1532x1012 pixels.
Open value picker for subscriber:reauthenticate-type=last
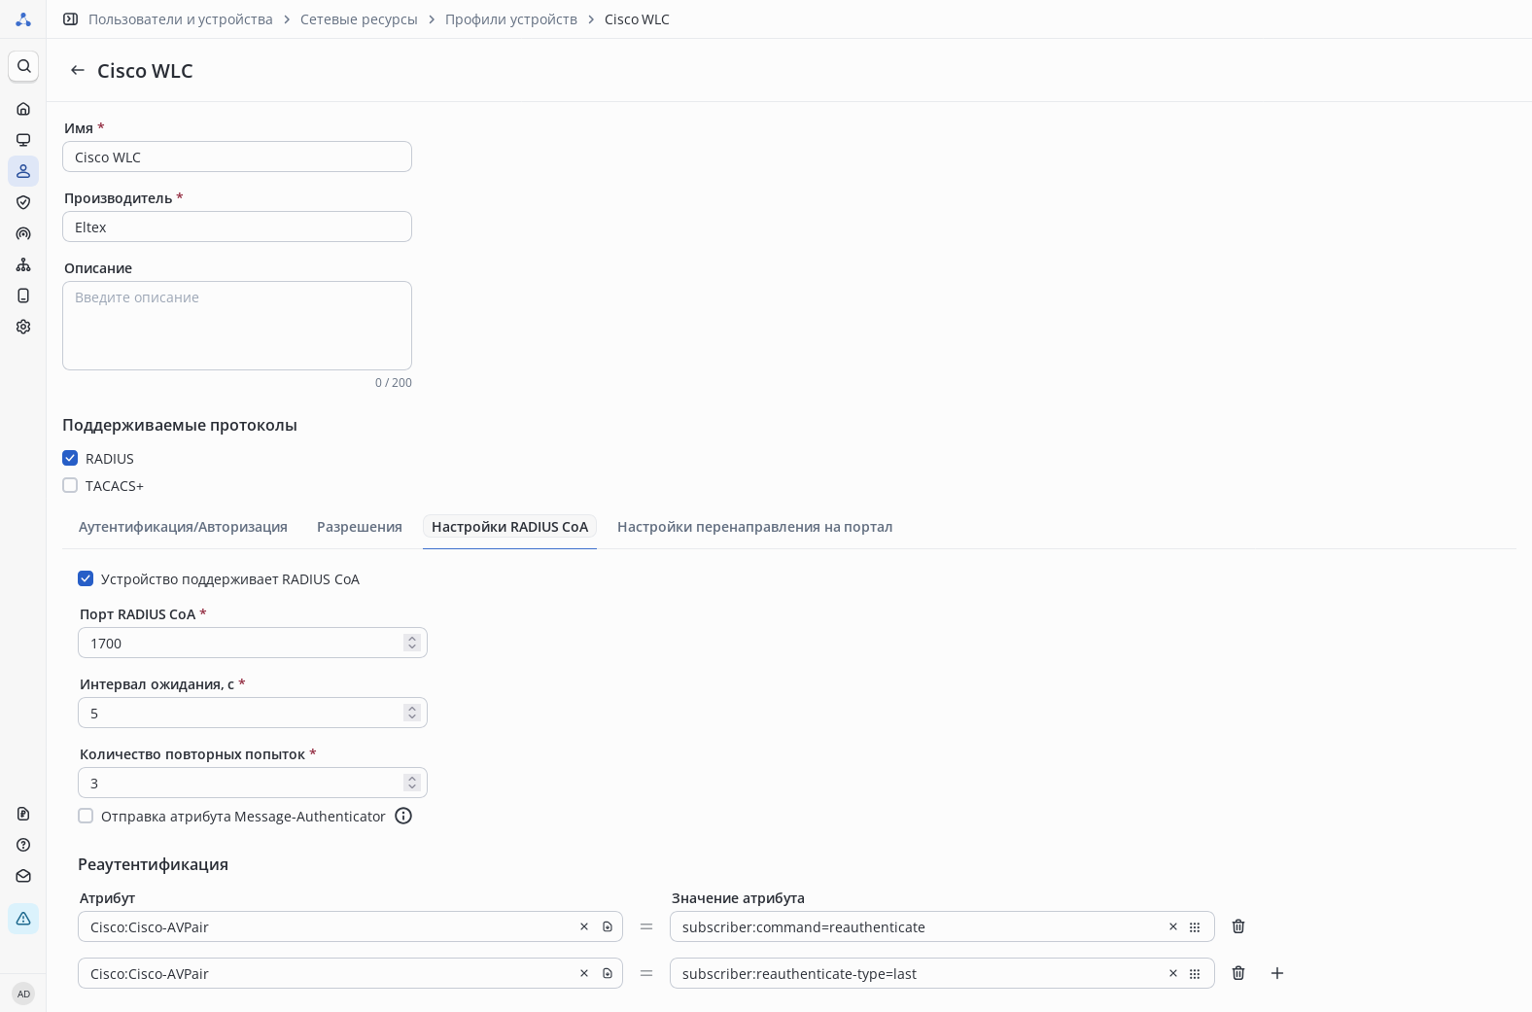tap(1195, 974)
